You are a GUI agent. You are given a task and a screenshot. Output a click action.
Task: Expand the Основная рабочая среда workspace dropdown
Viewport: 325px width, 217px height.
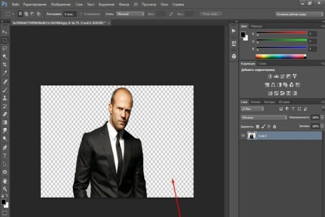299,14
